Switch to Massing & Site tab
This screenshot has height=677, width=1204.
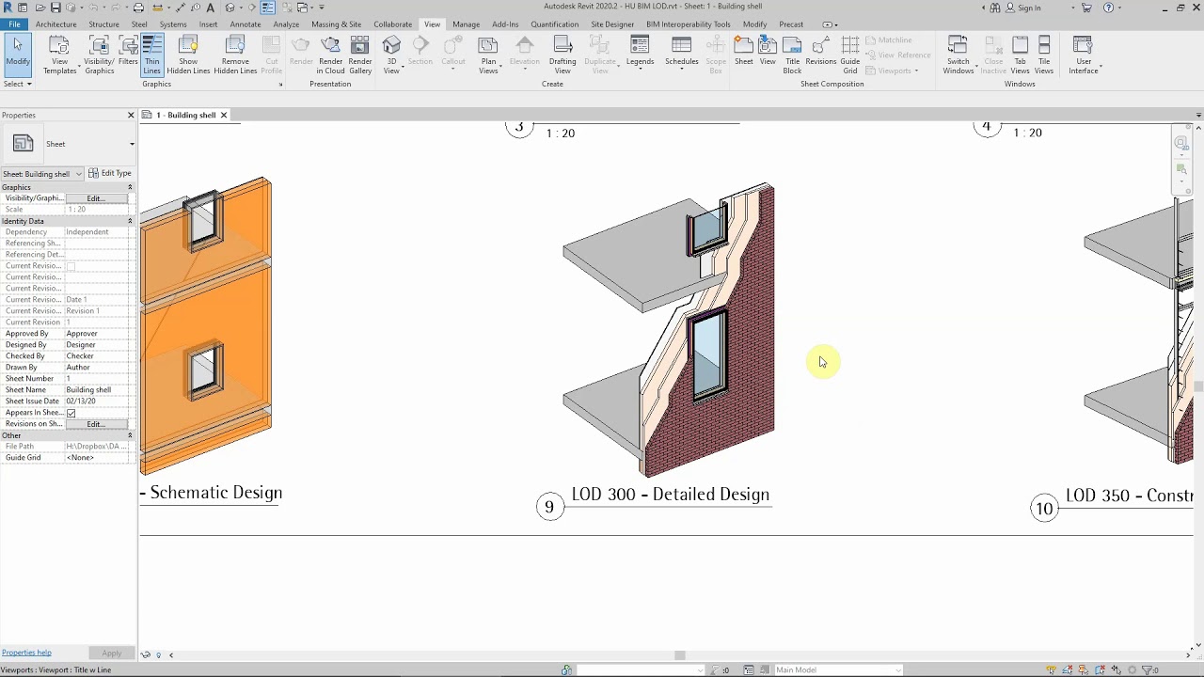pyautogui.click(x=336, y=24)
